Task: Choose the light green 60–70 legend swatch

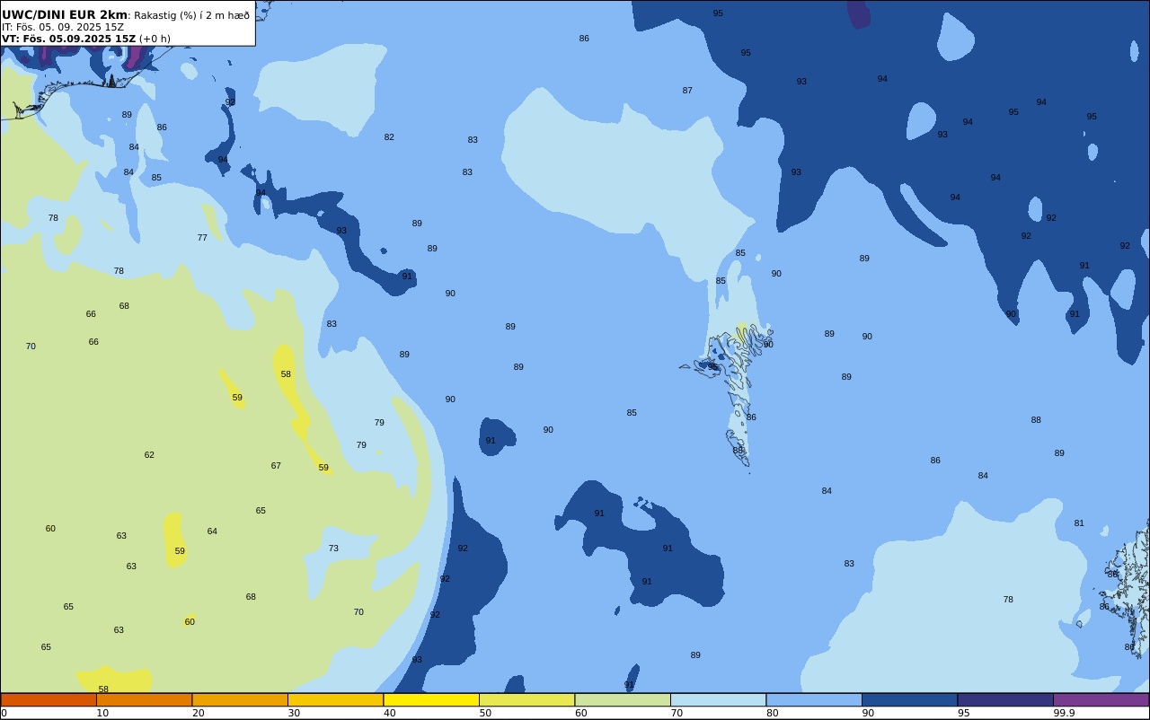Action: [623, 699]
